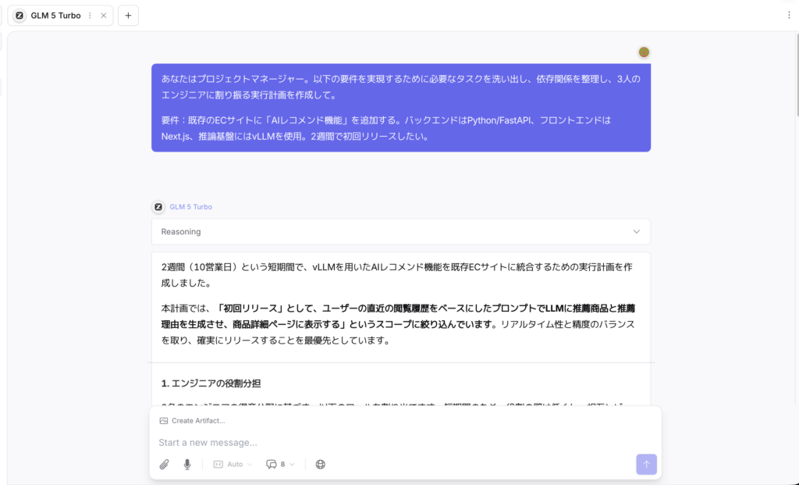The image size is (799, 485).
Task: Add a new model tab with plus
Action: point(128,16)
